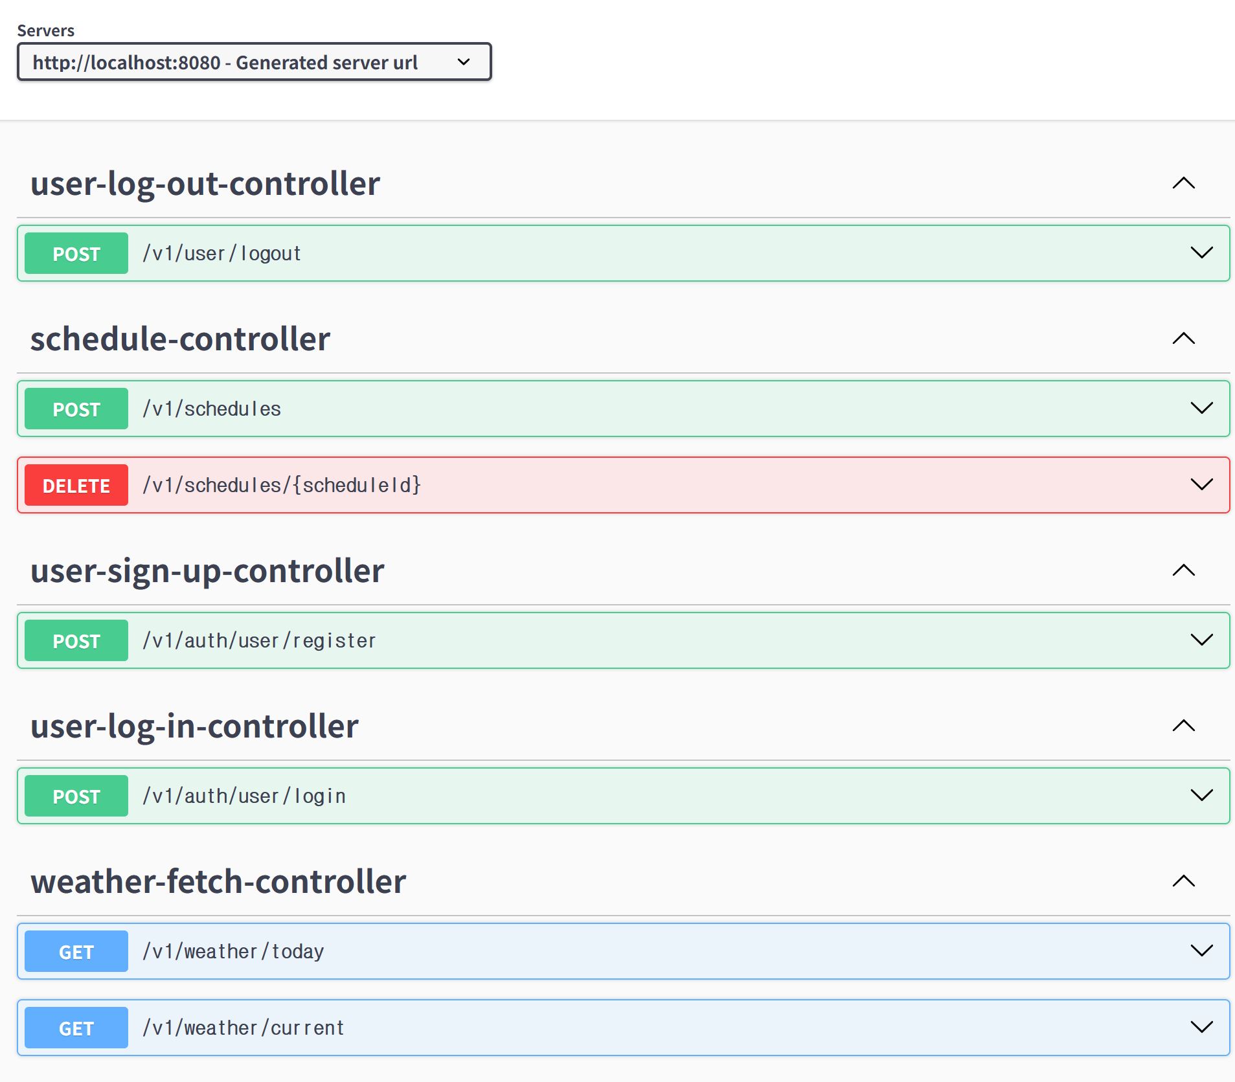Open the /v1/schedules/{scheduleId} path
Screen dimensions: 1235x1082
click(282, 485)
